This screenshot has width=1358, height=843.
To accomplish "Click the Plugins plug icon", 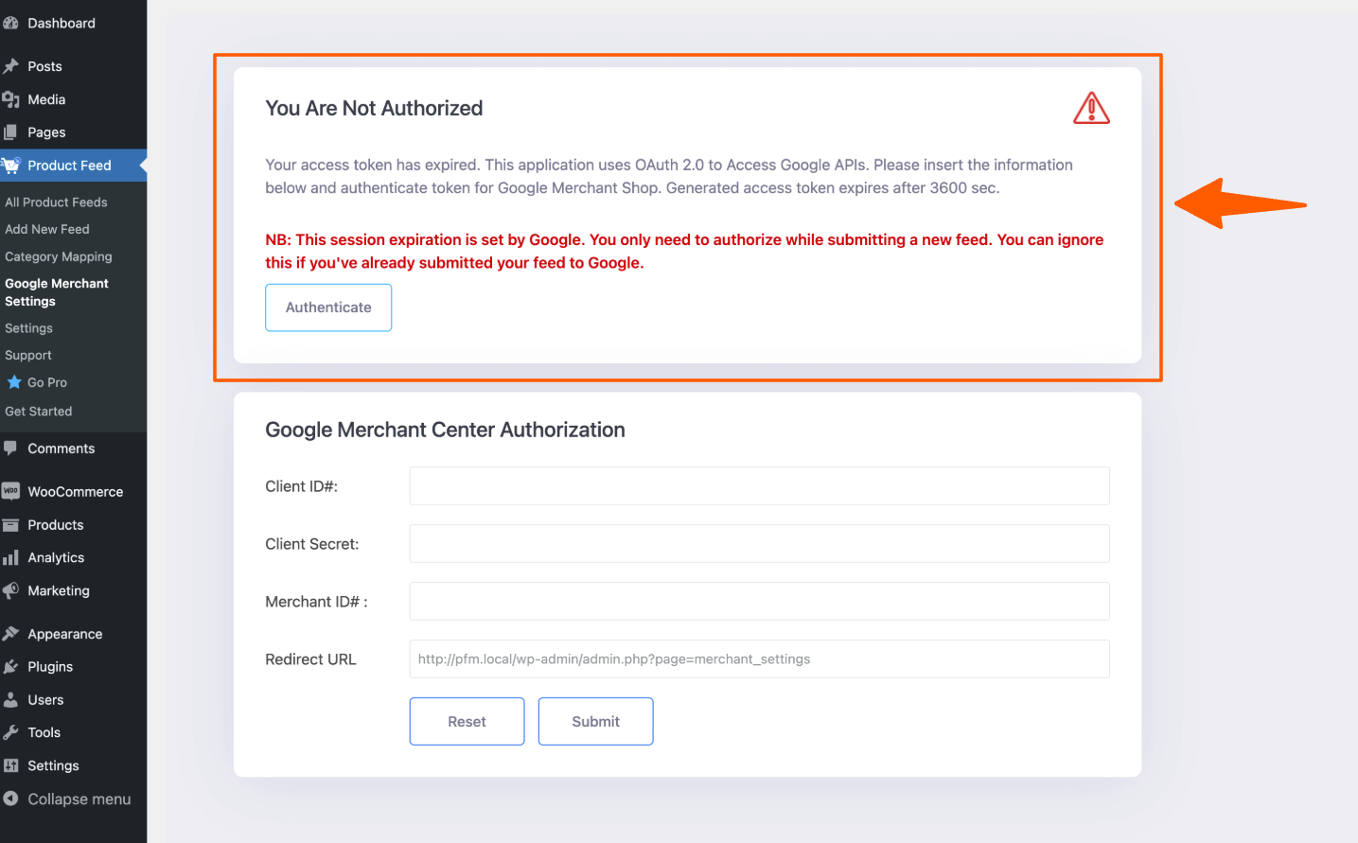I will [x=10, y=667].
